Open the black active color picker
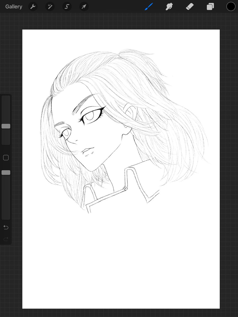 231,7
